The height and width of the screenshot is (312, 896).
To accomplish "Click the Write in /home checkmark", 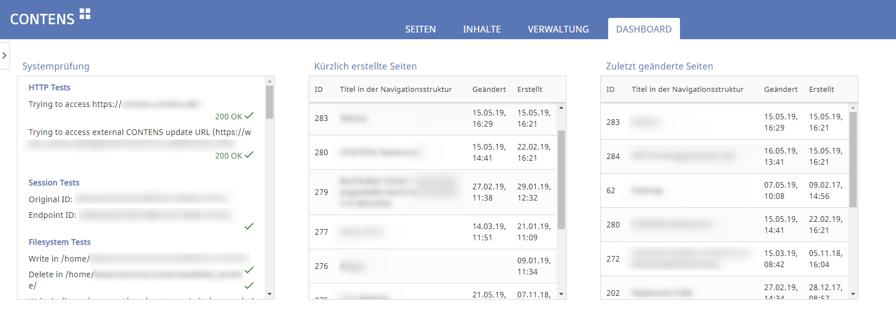I will point(249,270).
